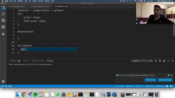
Task: Open Calendar from the dock
Action: tap(41, 94)
